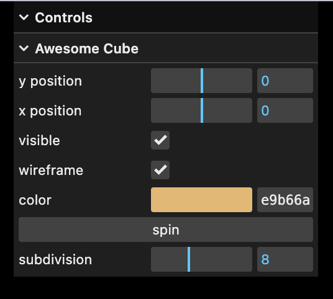This screenshot has width=333, height=299.
Task: Click the Awesome Cube folder title
Action: 86,48
